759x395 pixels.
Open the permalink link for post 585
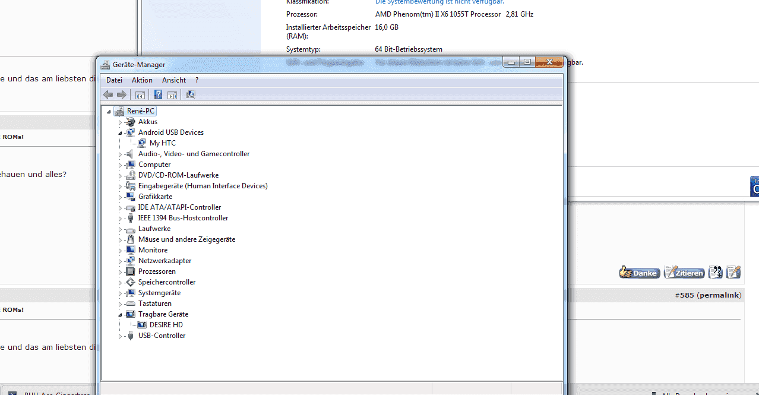pyautogui.click(x=720, y=295)
